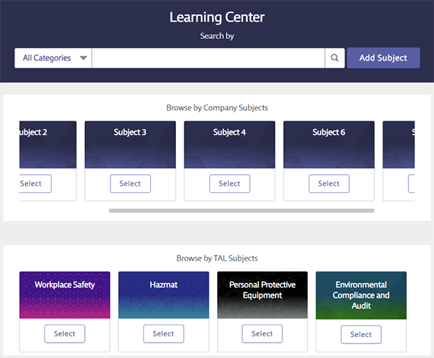Open the All Categories dropdown
Screen dimensions: 434x358
pos(53,58)
